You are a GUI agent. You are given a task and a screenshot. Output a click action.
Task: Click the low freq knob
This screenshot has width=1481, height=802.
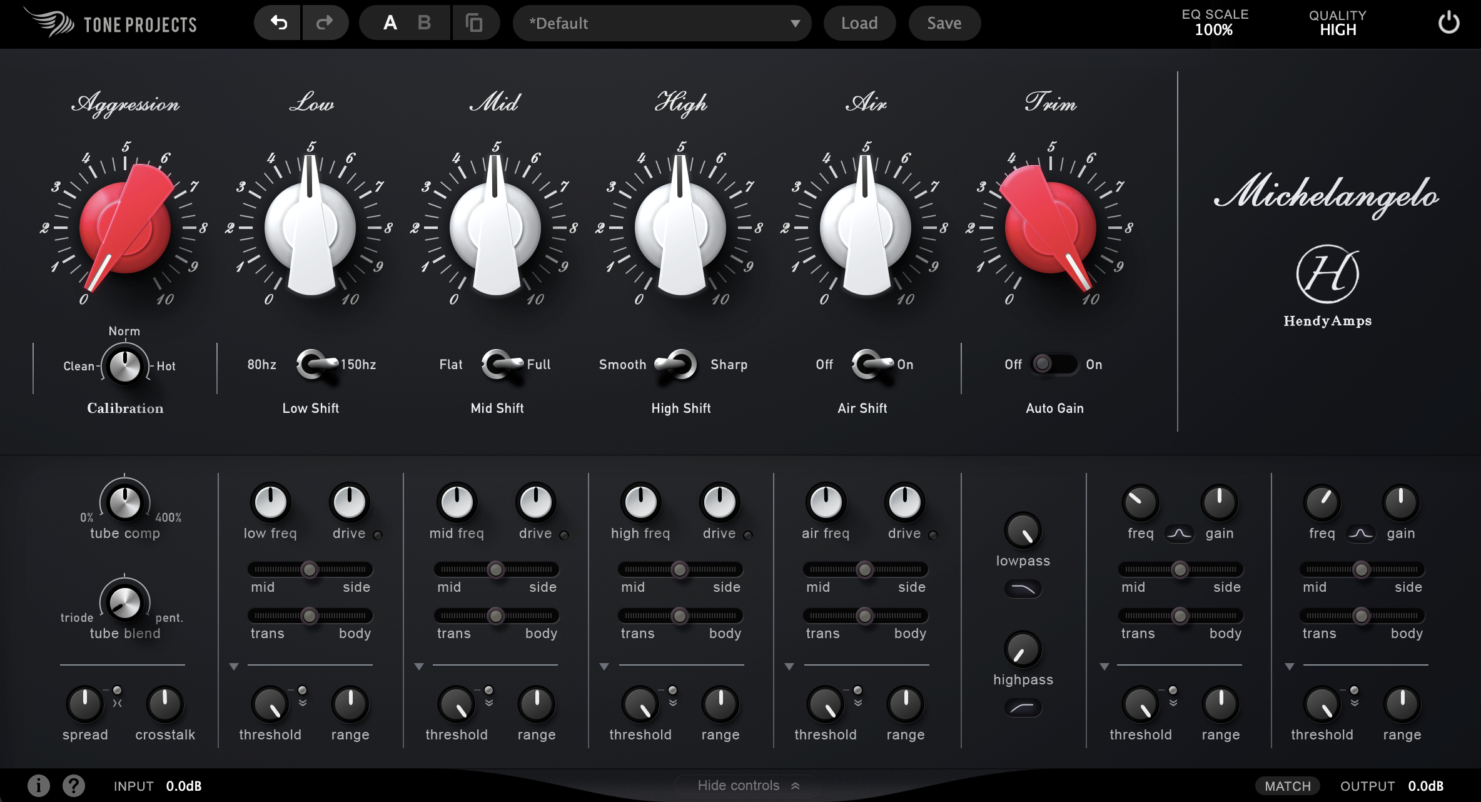tap(270, 502)
